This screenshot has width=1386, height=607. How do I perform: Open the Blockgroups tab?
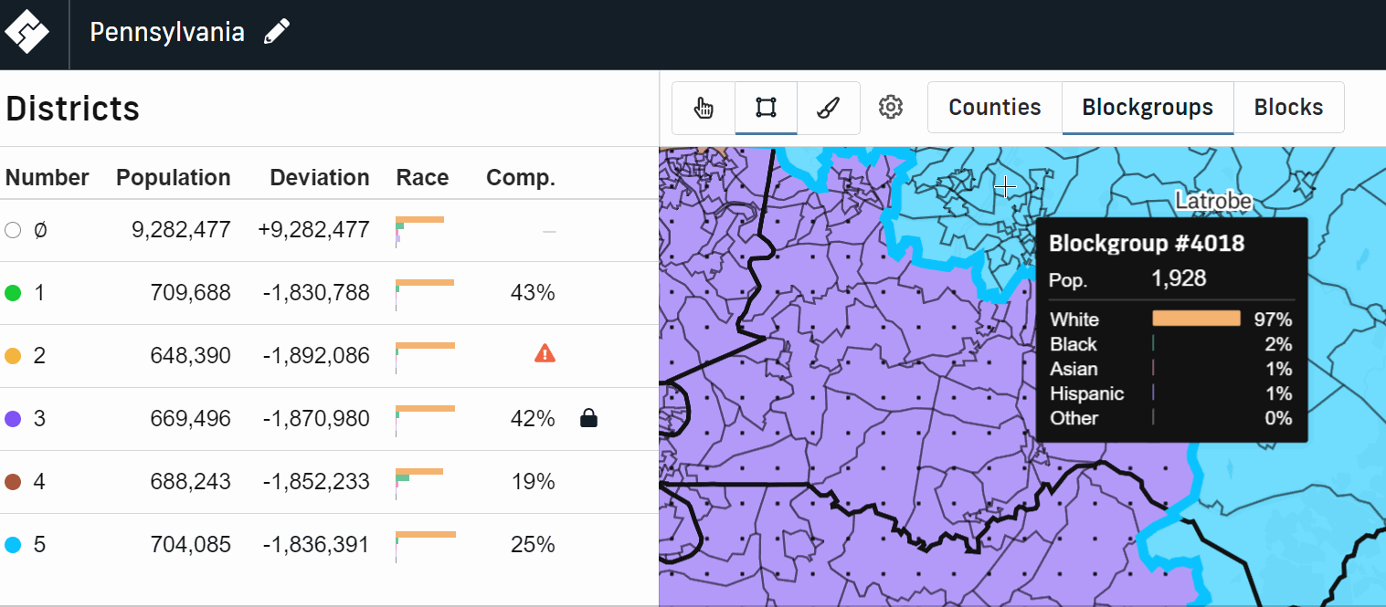tap(1148, 107)
